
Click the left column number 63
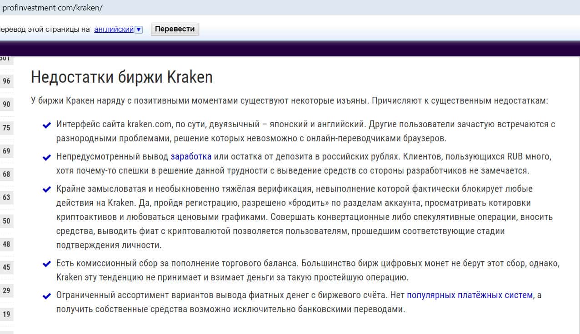(x=6, y=197)
